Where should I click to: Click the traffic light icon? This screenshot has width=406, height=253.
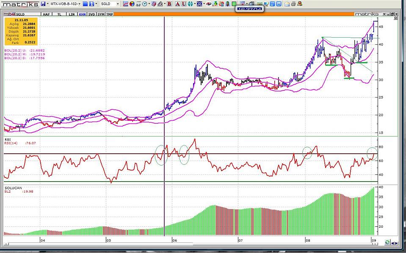pos(228,4)
